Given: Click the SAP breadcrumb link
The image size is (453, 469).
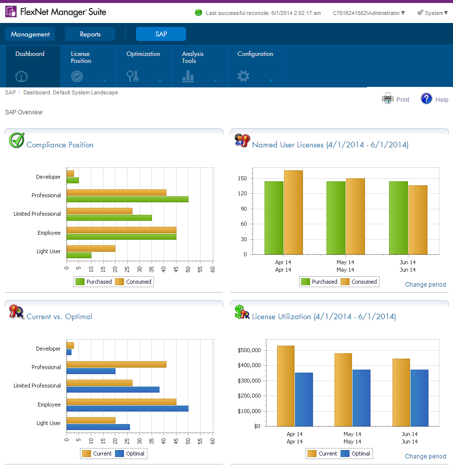Looking at the screenshot, I should (x=10, y=92).
